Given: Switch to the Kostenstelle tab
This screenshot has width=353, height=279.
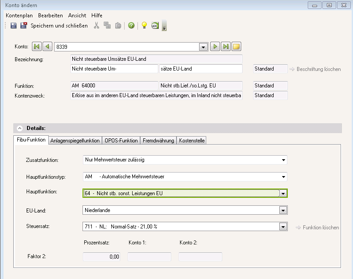Looking at the screenshot, I should (x=192, y=141).
